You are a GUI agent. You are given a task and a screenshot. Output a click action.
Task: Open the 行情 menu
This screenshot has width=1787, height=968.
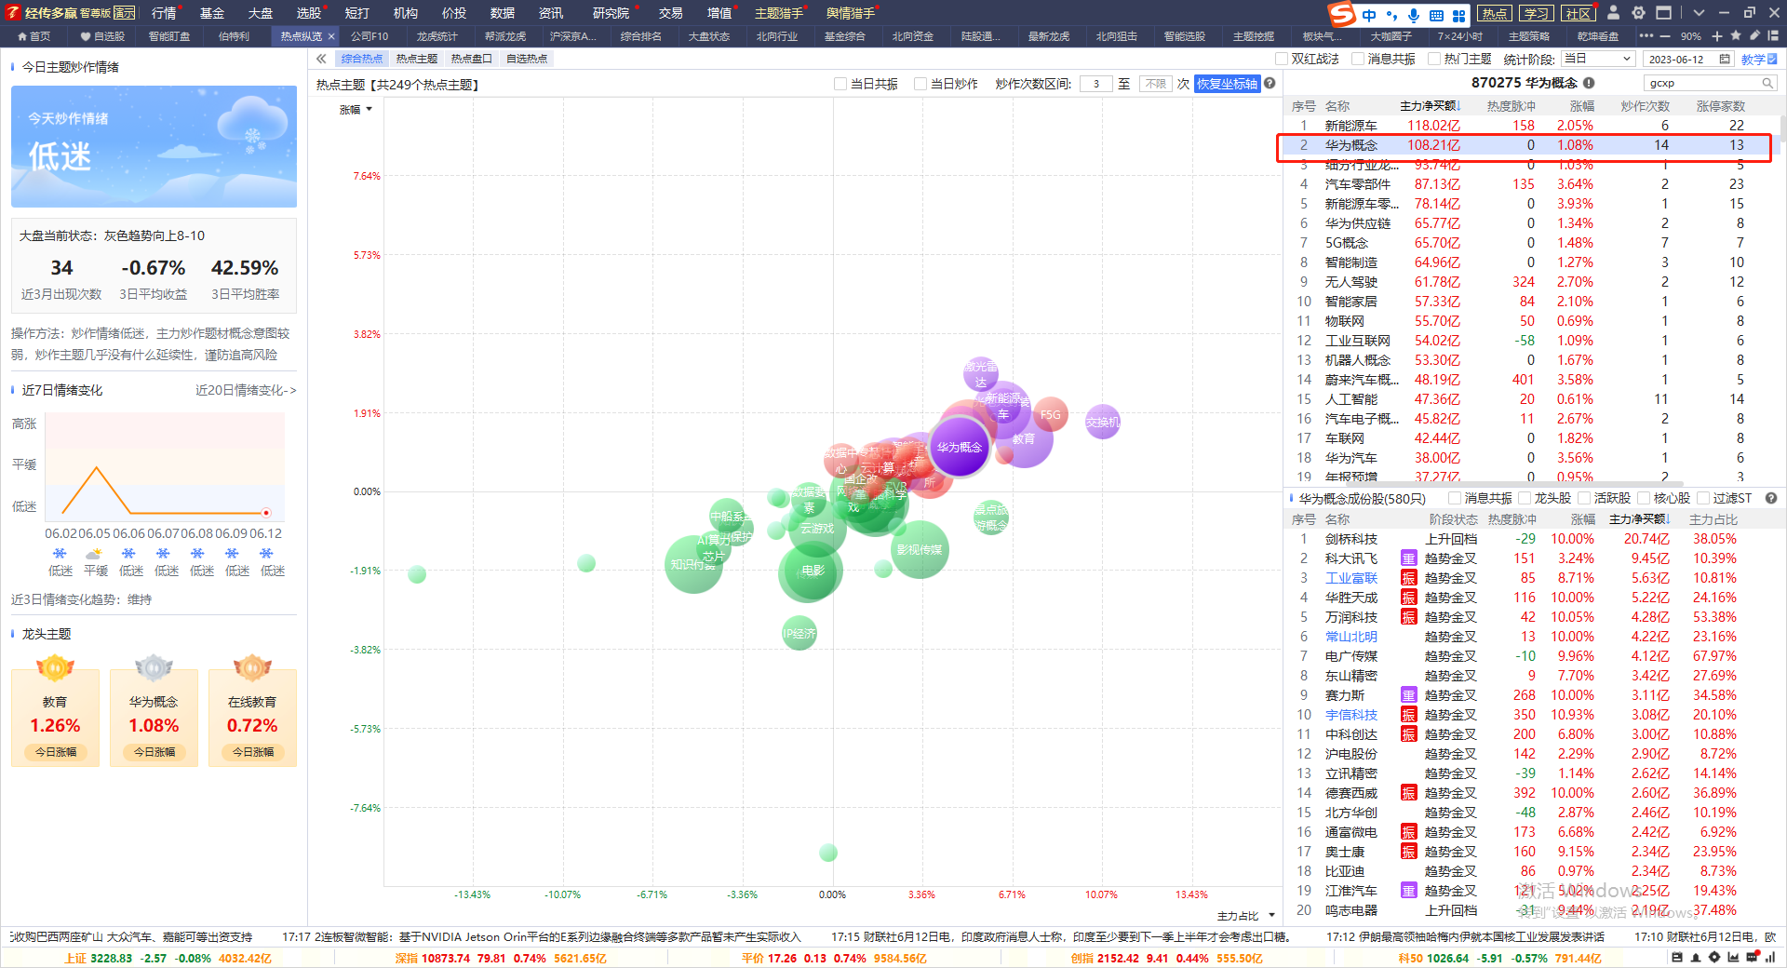(164, 13)
